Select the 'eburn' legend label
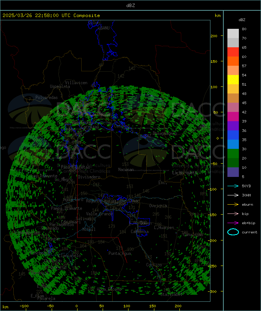 [247, 205]
